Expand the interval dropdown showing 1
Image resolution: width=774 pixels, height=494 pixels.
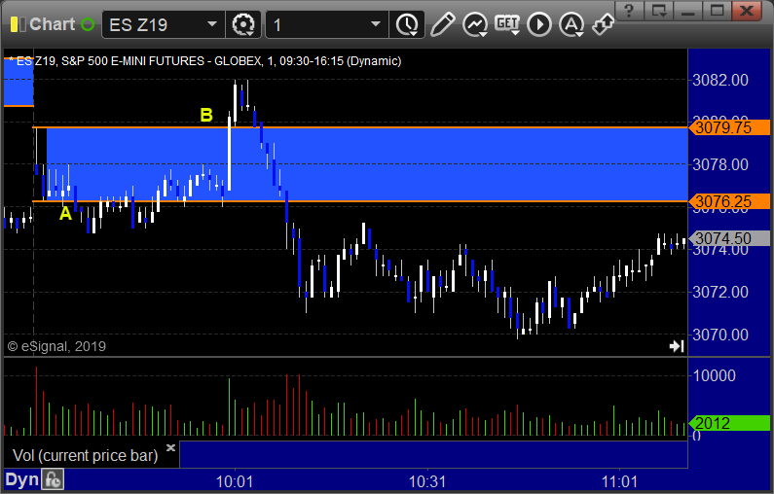coord(376,24)
